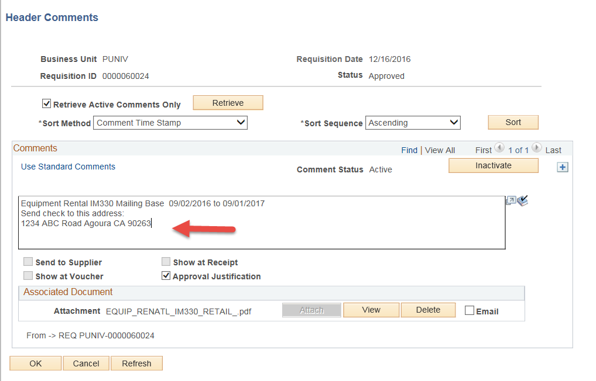The width and height of the screenshot is (596, 381).
Task: Enable the Email checkbox for the attachment
Action: pyautogui.click(x=469, y=311)
